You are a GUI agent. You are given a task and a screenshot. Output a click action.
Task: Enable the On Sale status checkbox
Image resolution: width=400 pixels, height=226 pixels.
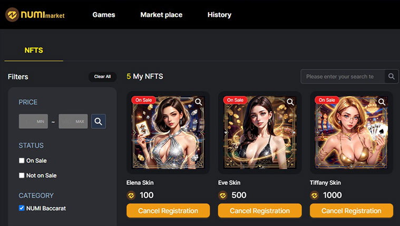click(x=22, y=161)
